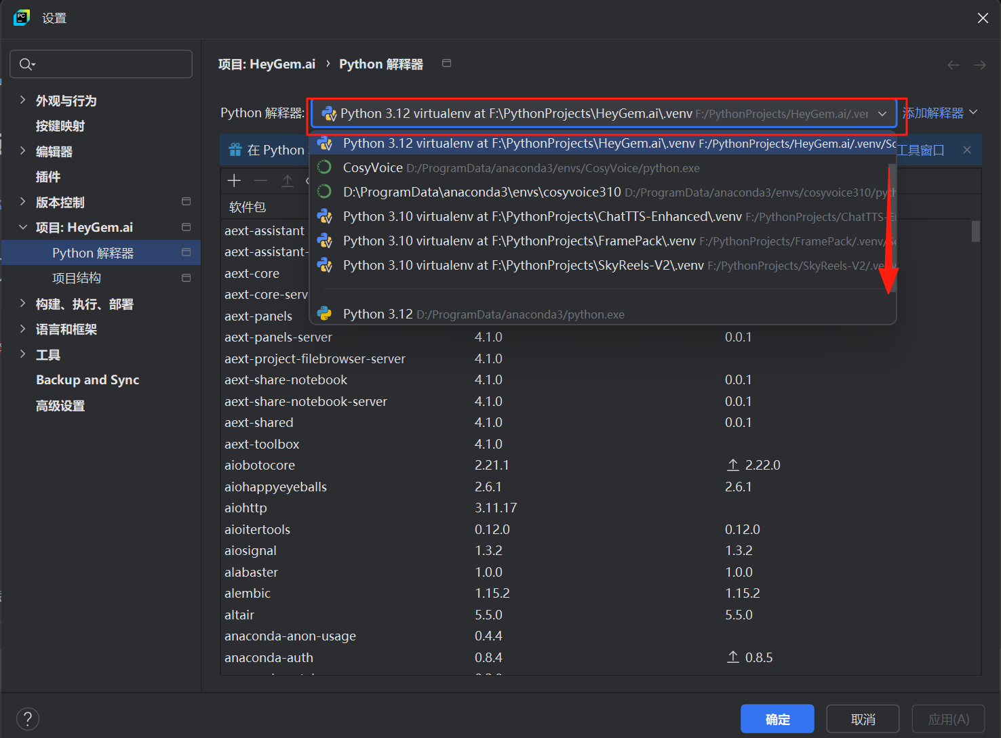
Task: Confirm settings with 确定 button
Action: click(x=777, y=719)
